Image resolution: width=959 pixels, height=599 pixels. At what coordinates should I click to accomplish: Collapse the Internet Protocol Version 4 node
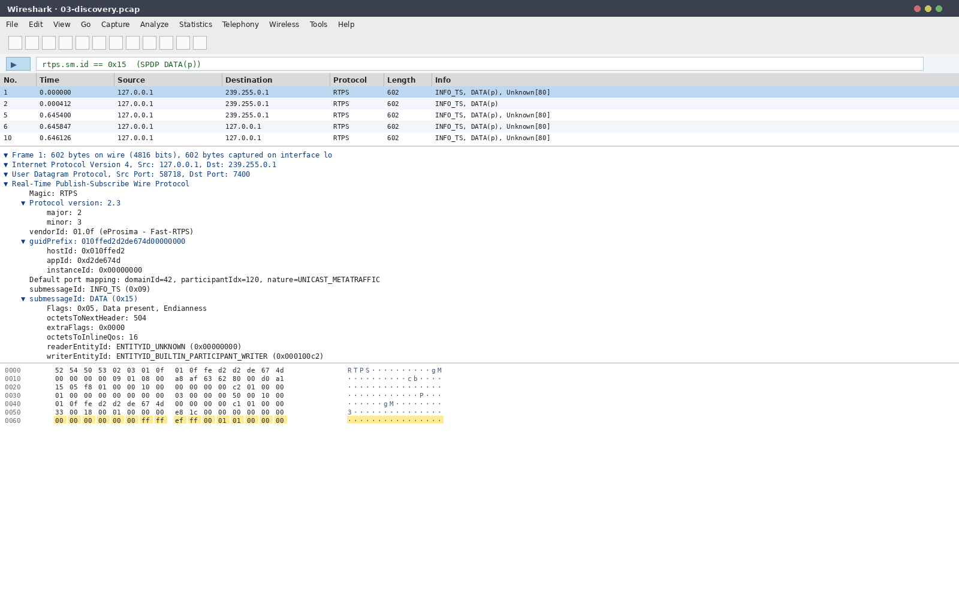tap(6, 165)
